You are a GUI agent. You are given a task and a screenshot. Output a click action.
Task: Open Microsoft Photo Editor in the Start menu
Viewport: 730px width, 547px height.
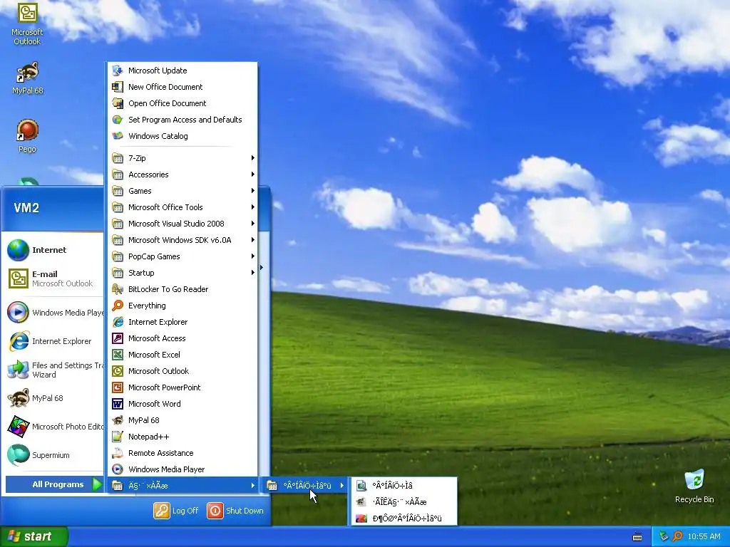pos(53,427)
